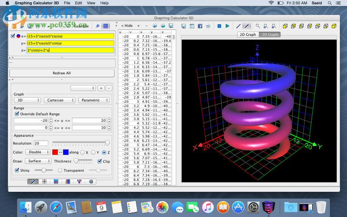Share graph via Facebook icon
This screenshot has height=217, width=347.
tap(200, 26)
